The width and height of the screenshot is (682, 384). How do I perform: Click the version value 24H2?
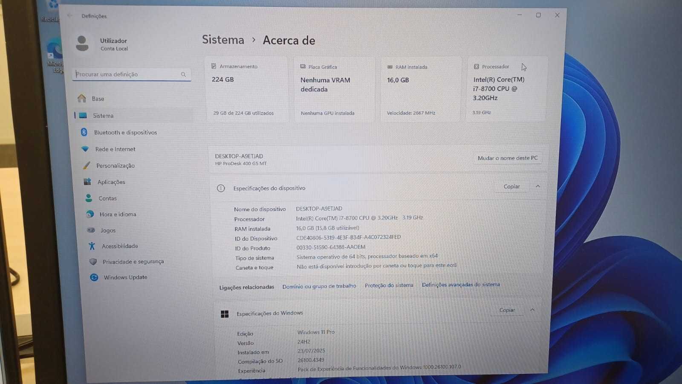click(x=304, y=342)
